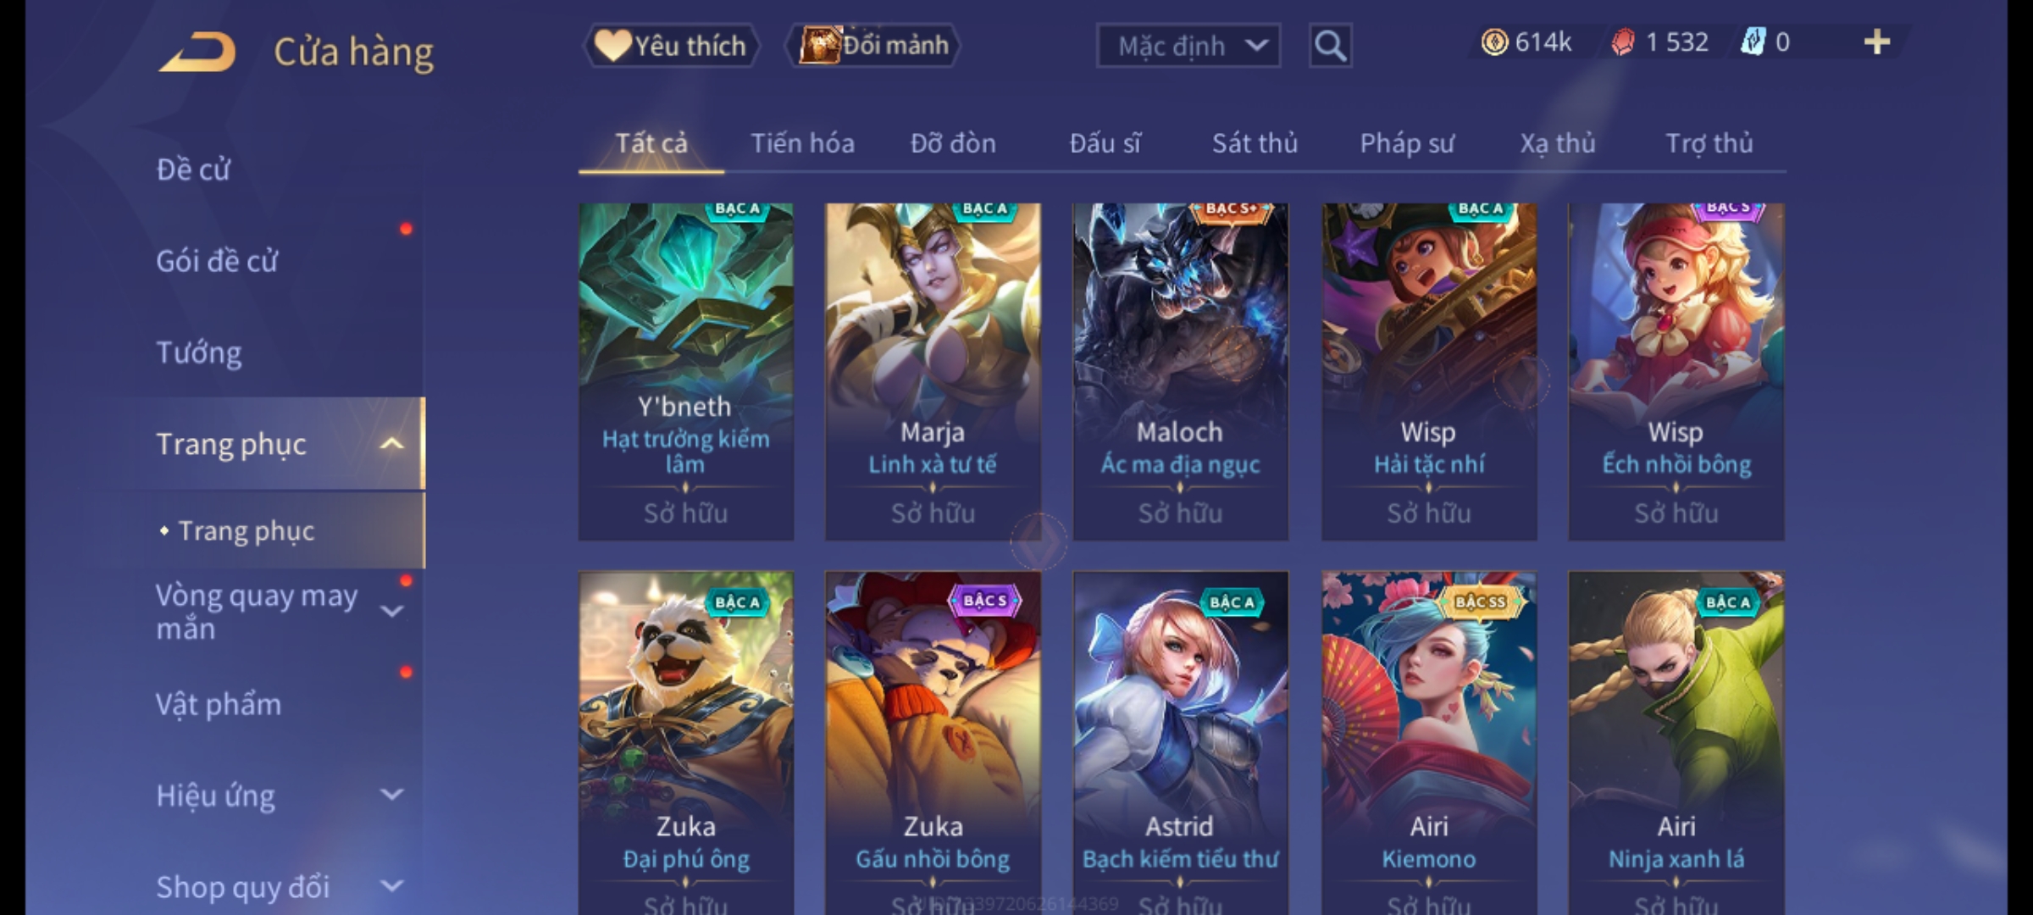Switch to the Tiến hóa tab
The height and width of the screenshot is (915, 2033).
(x=802, y=143)
